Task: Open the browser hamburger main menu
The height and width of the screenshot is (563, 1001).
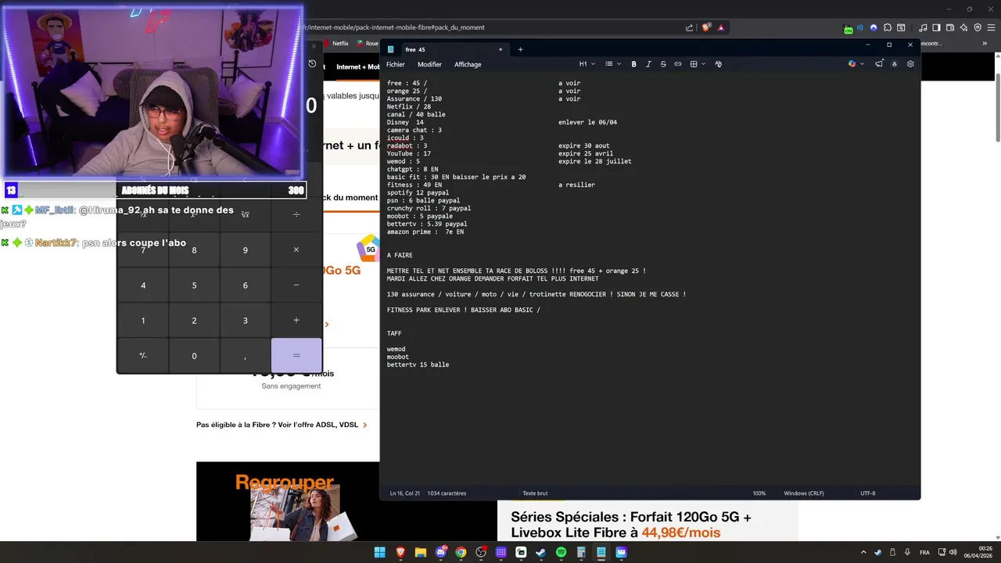Action: tap(990, 27)
